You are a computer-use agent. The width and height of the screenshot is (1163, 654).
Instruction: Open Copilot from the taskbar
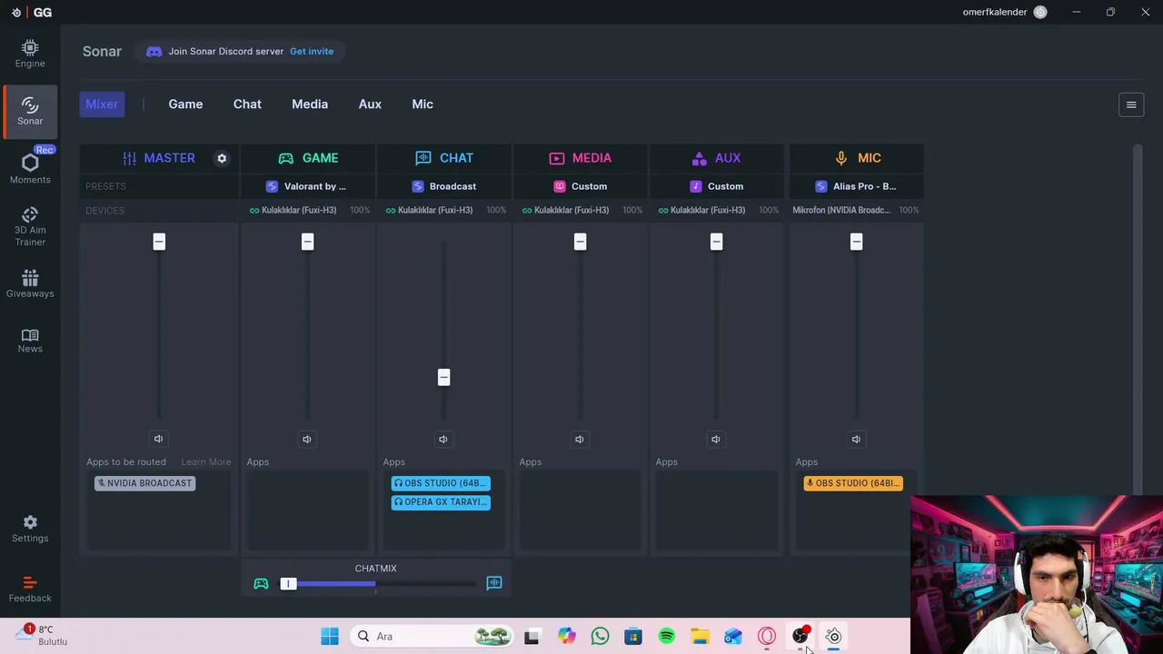point(567,637)
